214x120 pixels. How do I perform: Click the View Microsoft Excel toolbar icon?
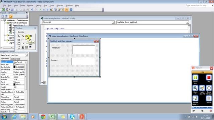(x=3, y=10)
